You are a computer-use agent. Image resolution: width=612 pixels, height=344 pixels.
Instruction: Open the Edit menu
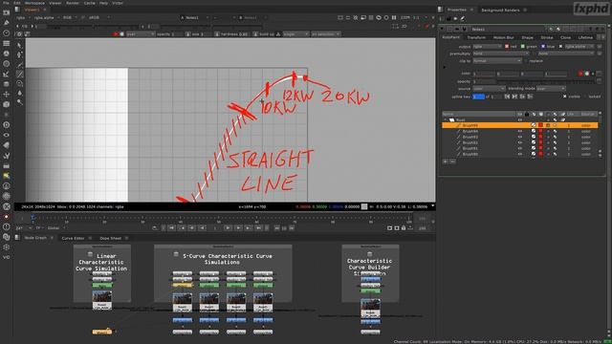(x=17, y=3)
